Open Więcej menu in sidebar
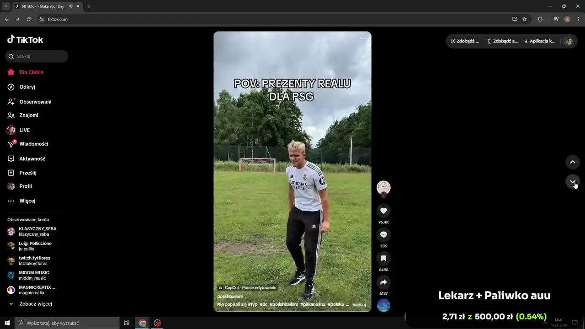 tap(27, 201)
